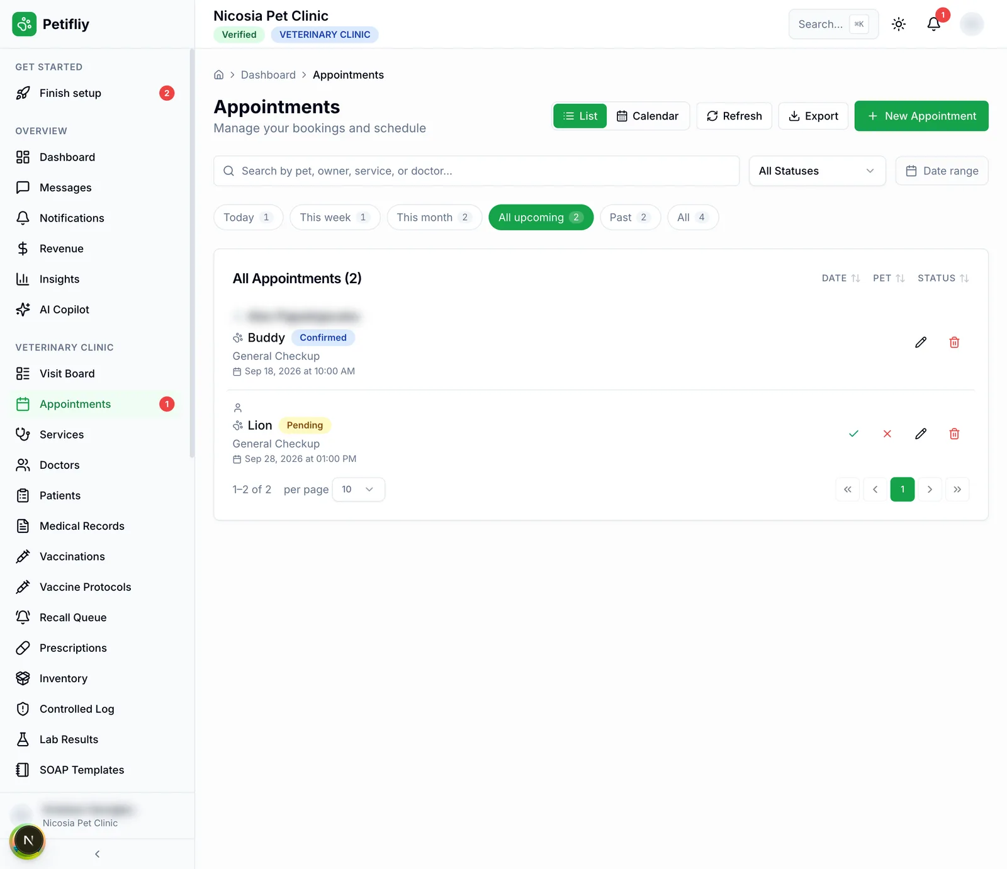The height and width of the screenshot is (869, 1007).
Task: Click the Export button
Action: pyautogui.click(x=813, y=116)
